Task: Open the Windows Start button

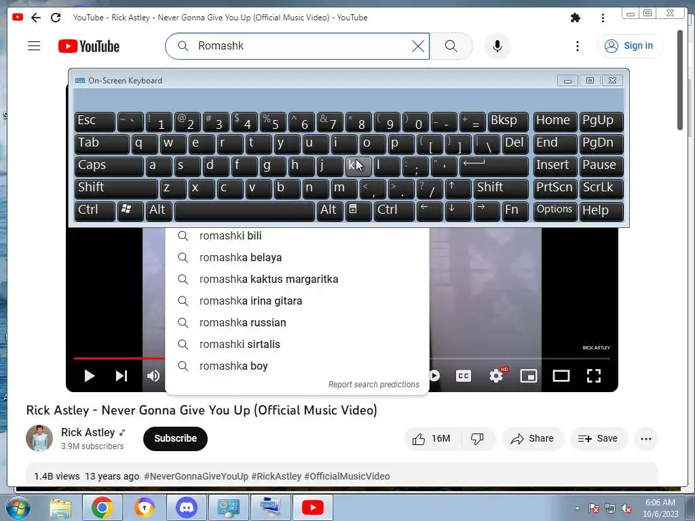Action: point(18,507)
